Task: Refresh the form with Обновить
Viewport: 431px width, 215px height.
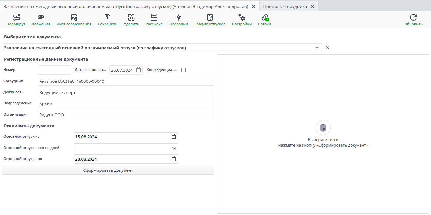Action: tap(413, 20)
